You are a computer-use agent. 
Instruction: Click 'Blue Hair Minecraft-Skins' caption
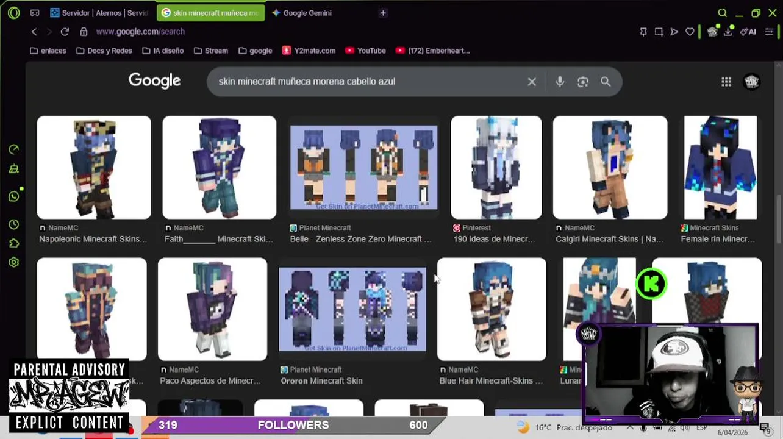click(491, 381)
